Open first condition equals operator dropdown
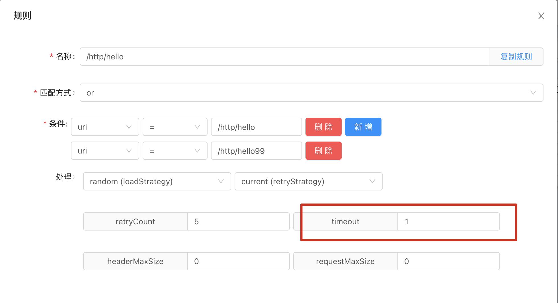 pyautogui.click(x=175, y=127)
